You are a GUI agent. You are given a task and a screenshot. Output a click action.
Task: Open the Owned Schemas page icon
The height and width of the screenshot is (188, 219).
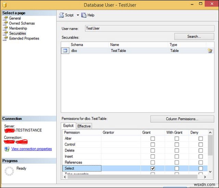point(5,23)
